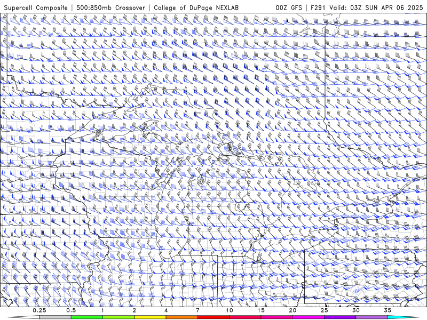Click the scale label 25
This screenshot has width=427, height=320.
pyautogui.click(x=325, y=310)
